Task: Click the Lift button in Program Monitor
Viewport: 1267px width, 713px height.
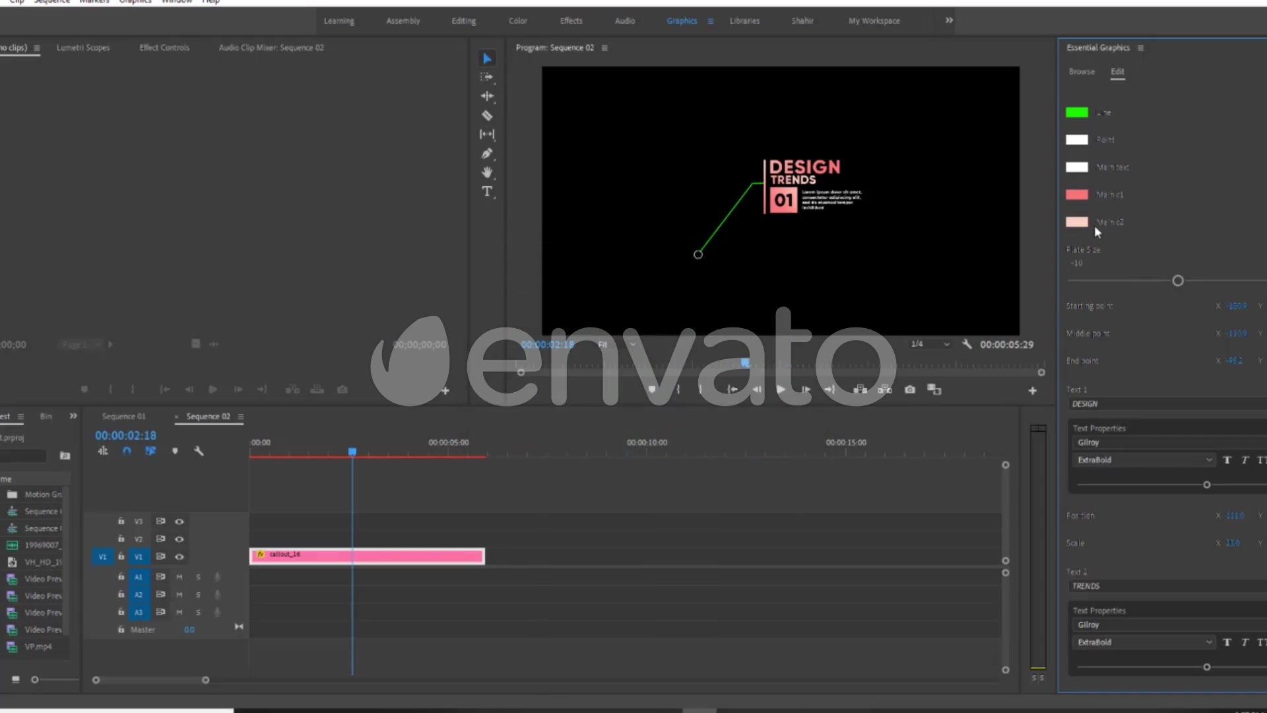Action: tap(860, 390)
